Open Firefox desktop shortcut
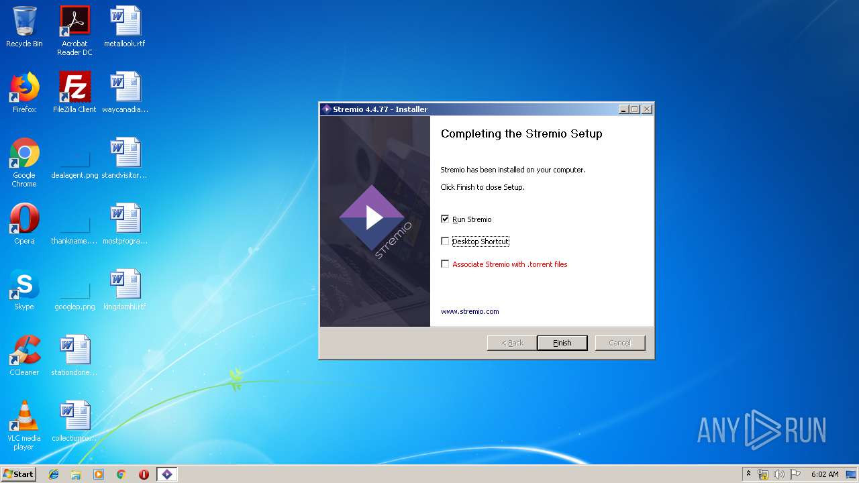Image resolution: width=859 pixels, height=483 pixels. pyautogui.click(x=24, y=93)
